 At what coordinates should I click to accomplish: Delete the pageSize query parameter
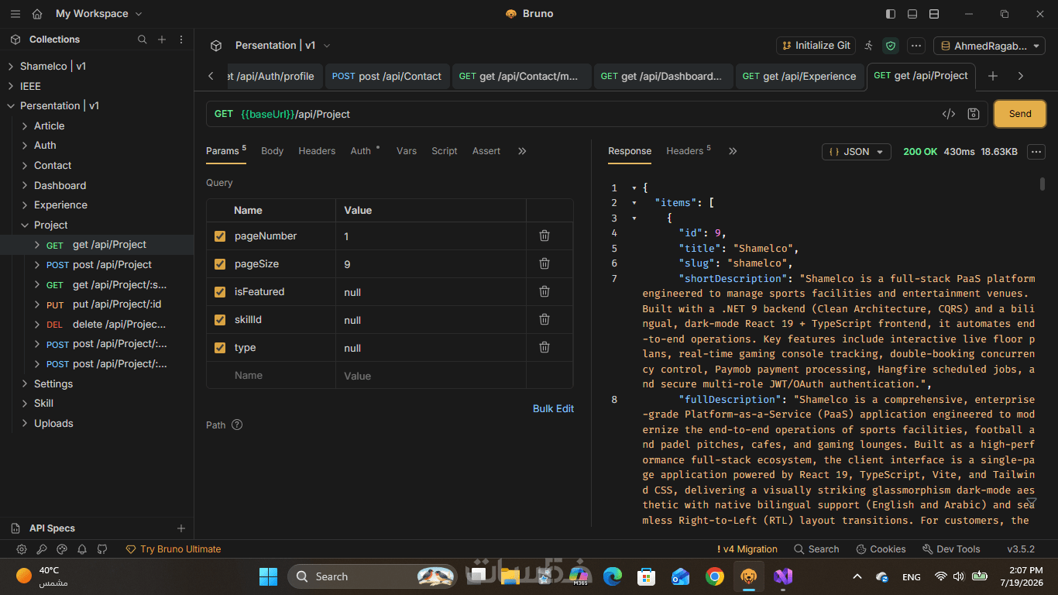(544, 263)
